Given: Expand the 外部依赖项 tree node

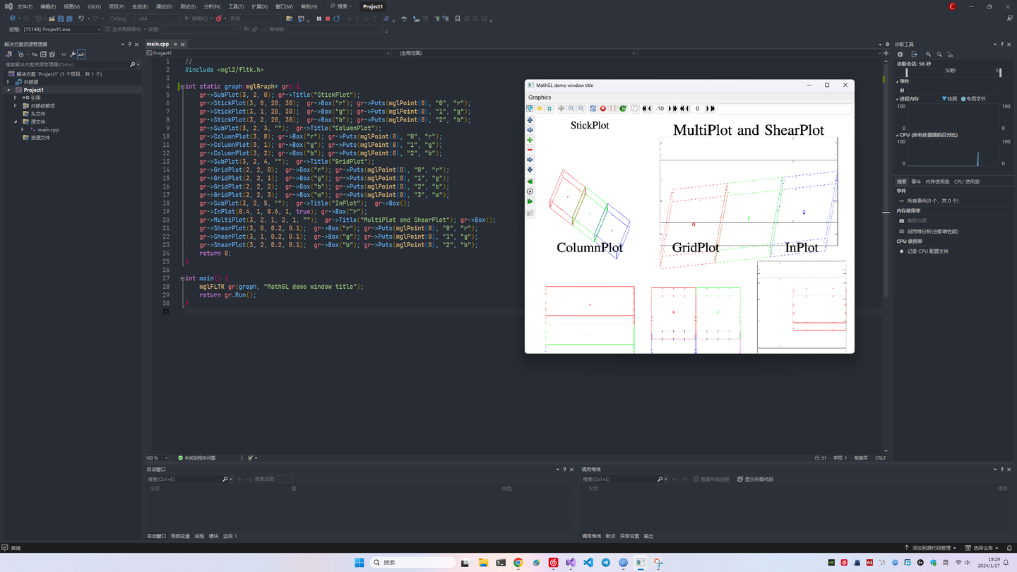Looking at the screenshot, I should pos(16,106).
